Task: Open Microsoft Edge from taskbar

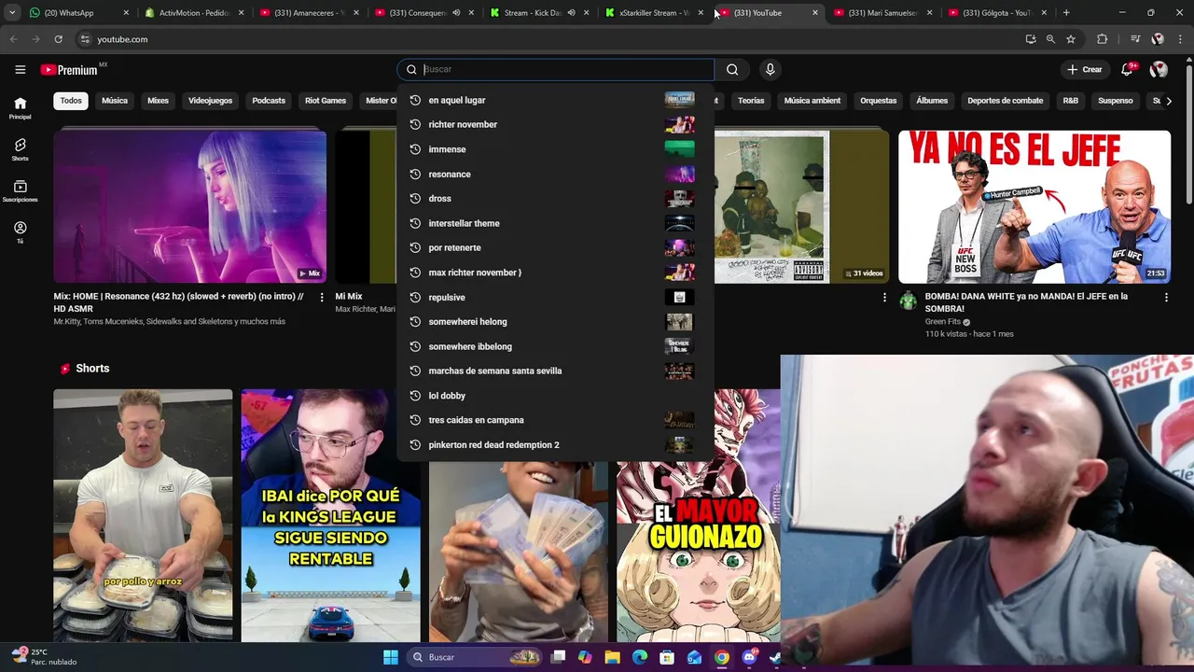Action: [639, 657]
